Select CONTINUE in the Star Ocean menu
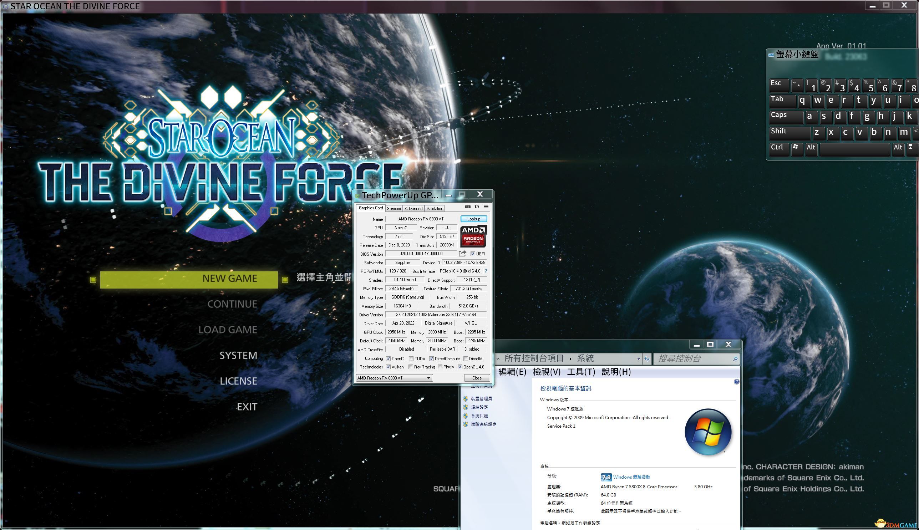 (232, 304)
